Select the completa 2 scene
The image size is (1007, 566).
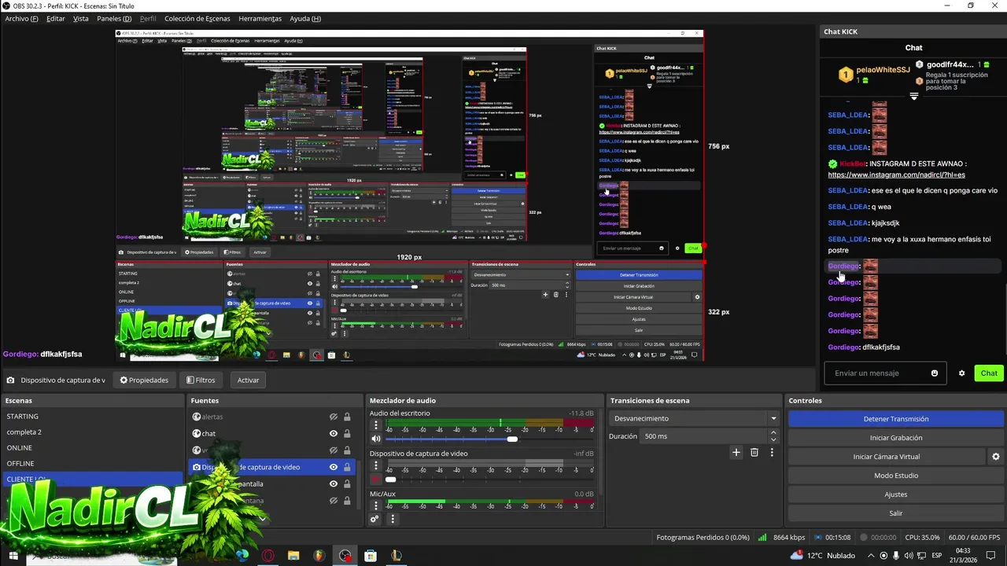coord(93,432)
